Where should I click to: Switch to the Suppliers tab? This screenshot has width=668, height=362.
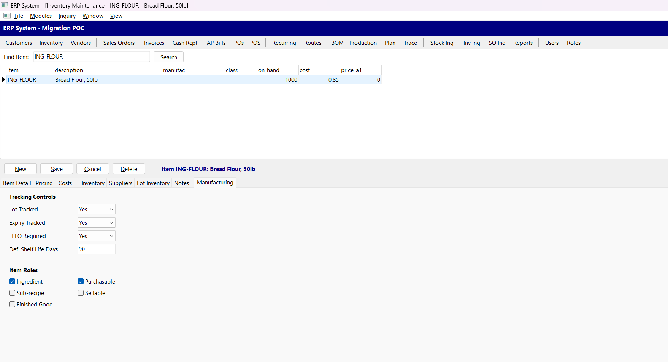[x=121, y=183]
